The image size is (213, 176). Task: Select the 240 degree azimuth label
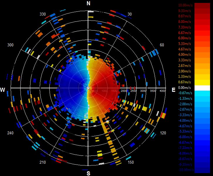(10, 133)
